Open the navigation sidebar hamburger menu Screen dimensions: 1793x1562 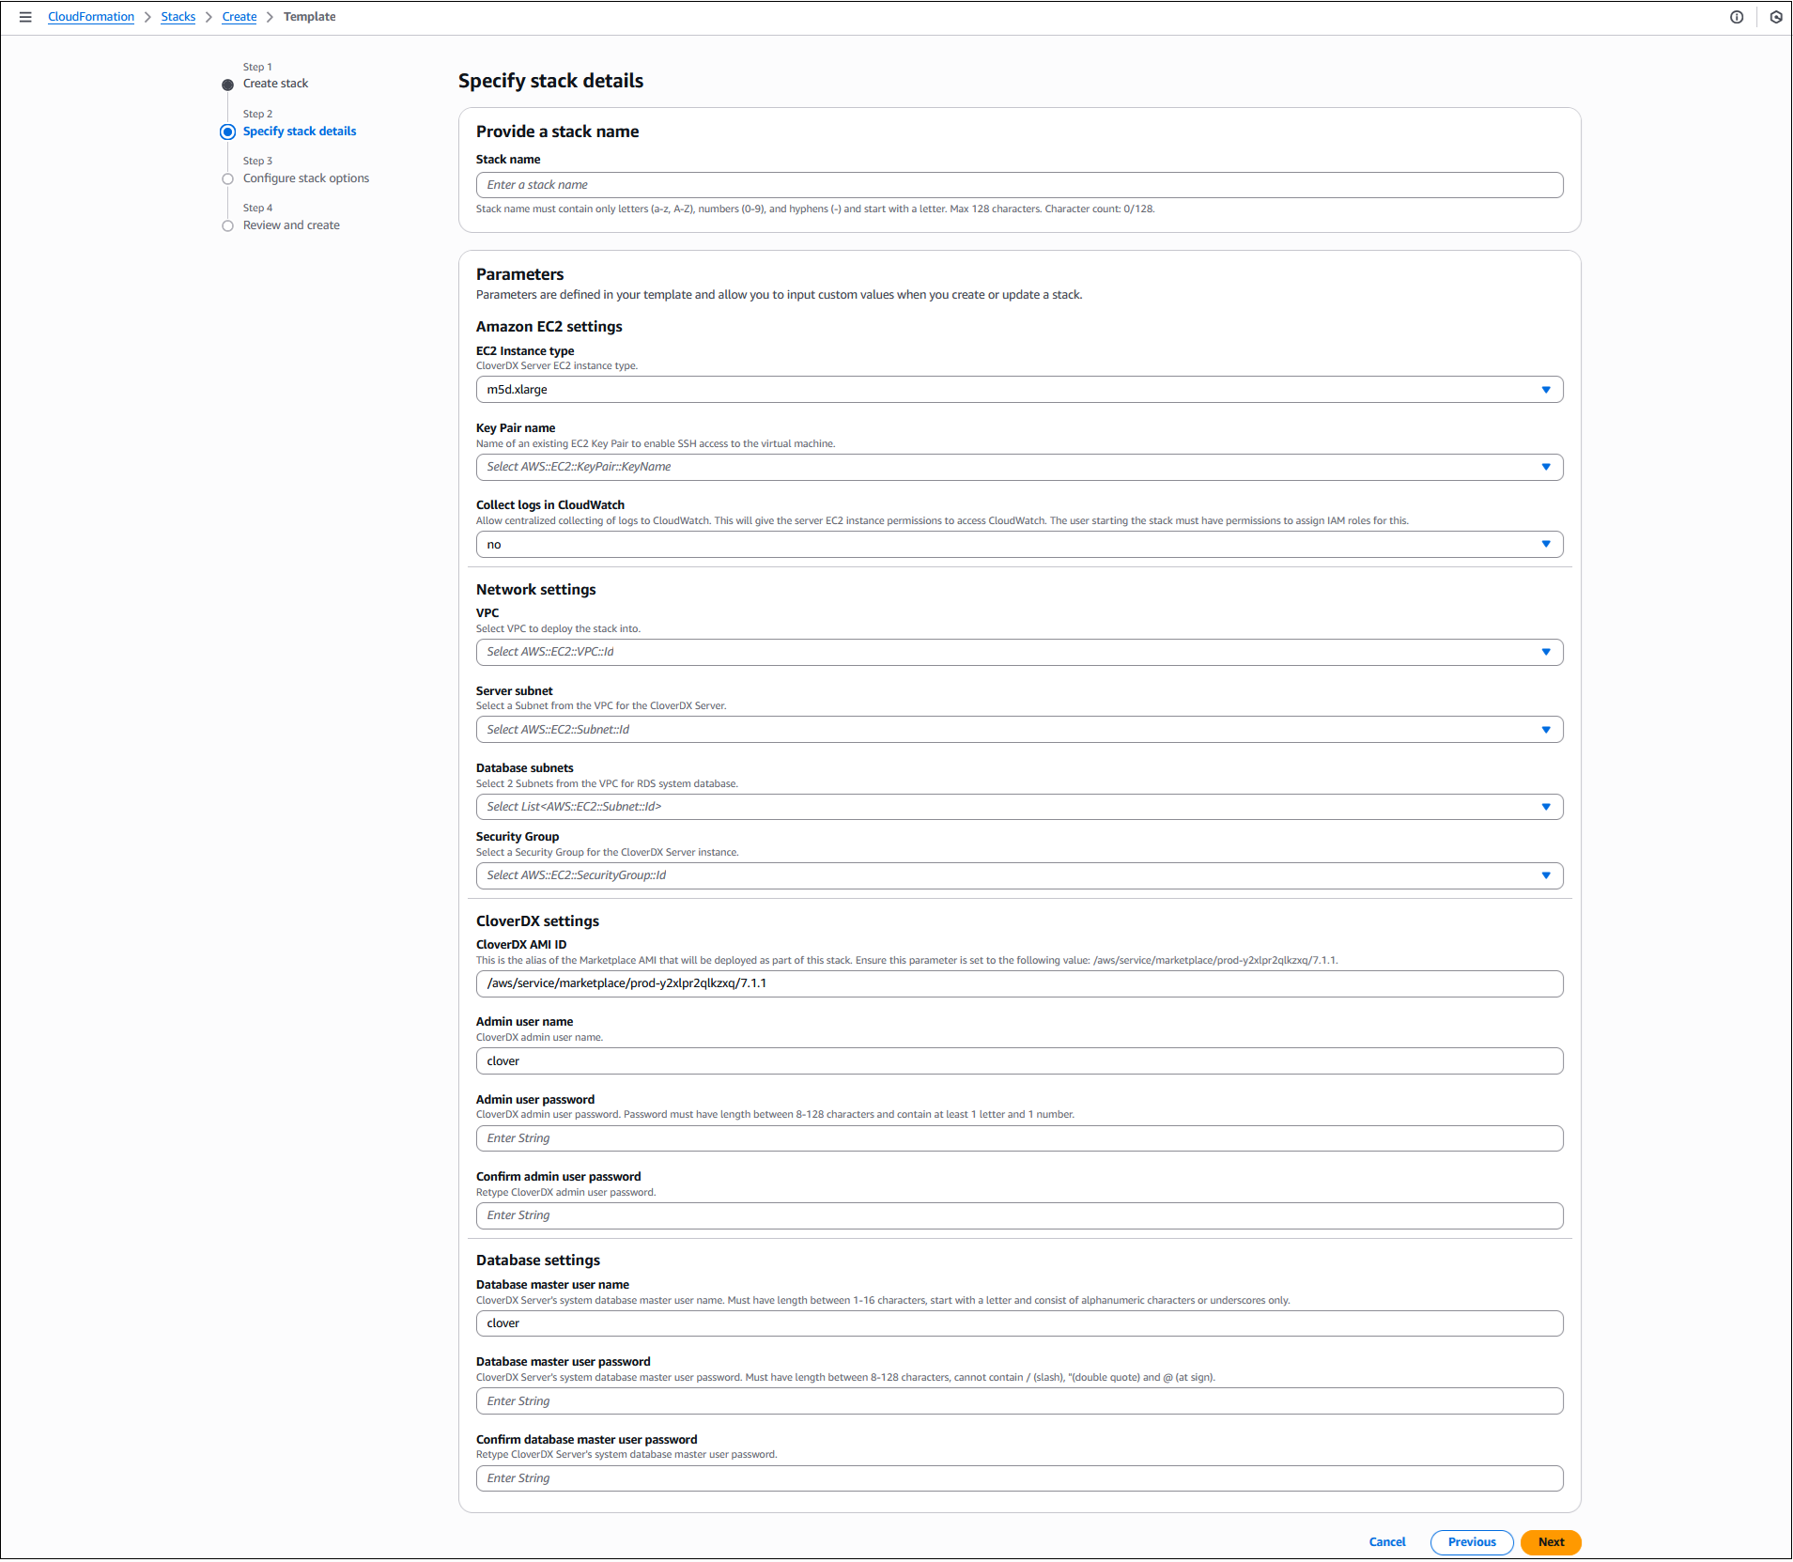click(25, 16)
